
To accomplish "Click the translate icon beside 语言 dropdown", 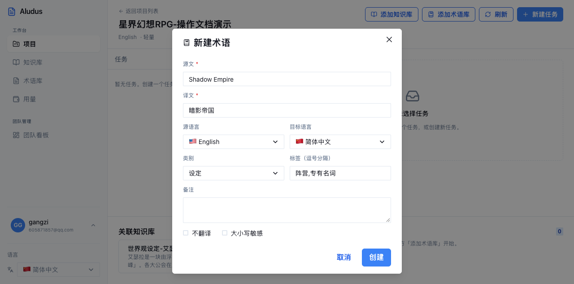I will (10, 270).
